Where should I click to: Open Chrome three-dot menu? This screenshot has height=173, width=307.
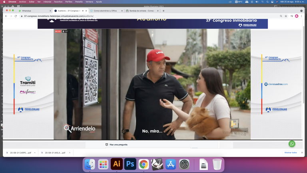301,16
